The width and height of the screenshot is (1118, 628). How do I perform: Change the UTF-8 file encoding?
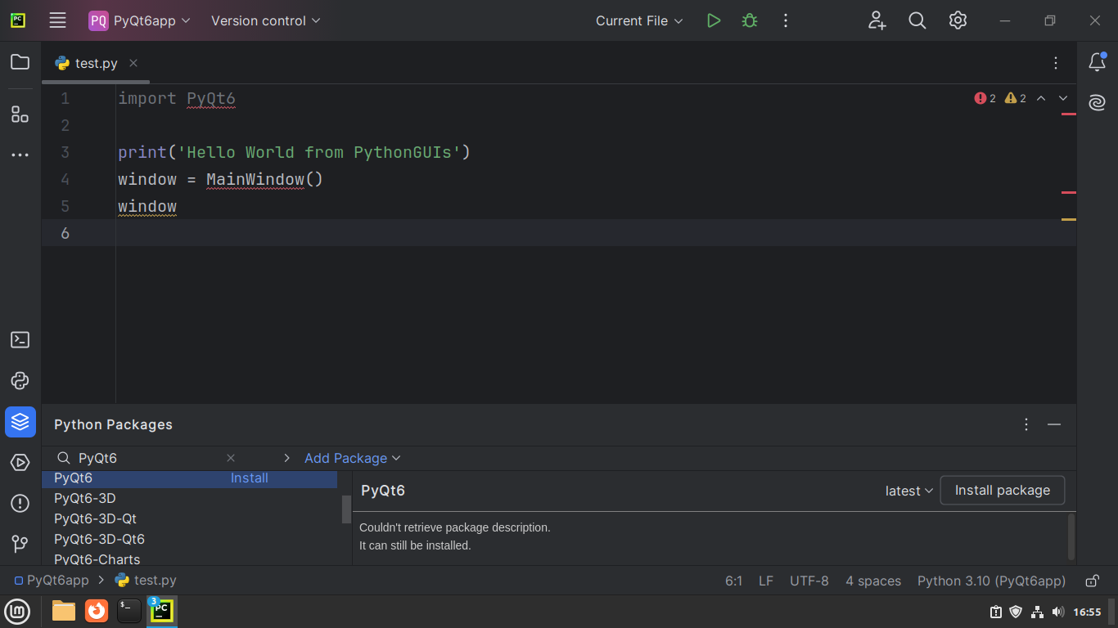tap(809, 581)
